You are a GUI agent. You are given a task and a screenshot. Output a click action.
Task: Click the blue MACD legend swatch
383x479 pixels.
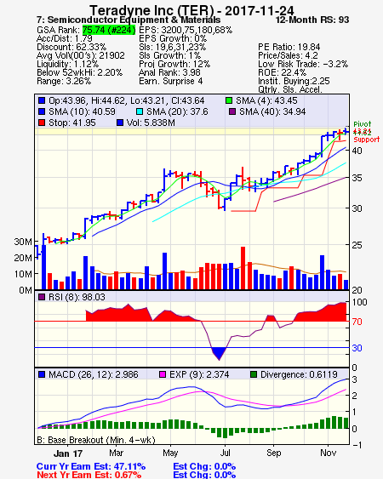tap(42, 374)
